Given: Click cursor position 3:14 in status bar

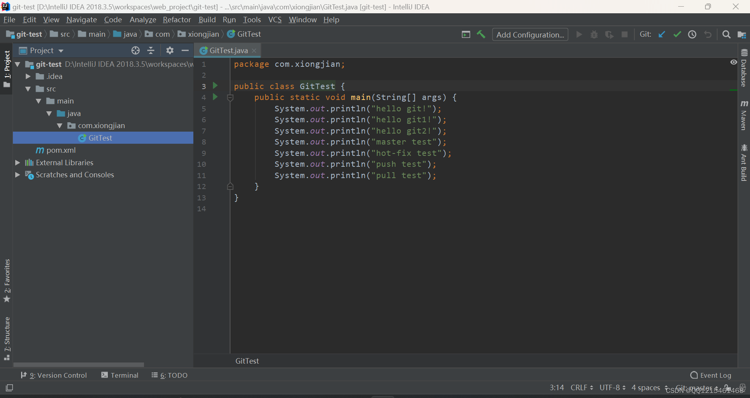Looking at the screenshot, I should (557, 387).
